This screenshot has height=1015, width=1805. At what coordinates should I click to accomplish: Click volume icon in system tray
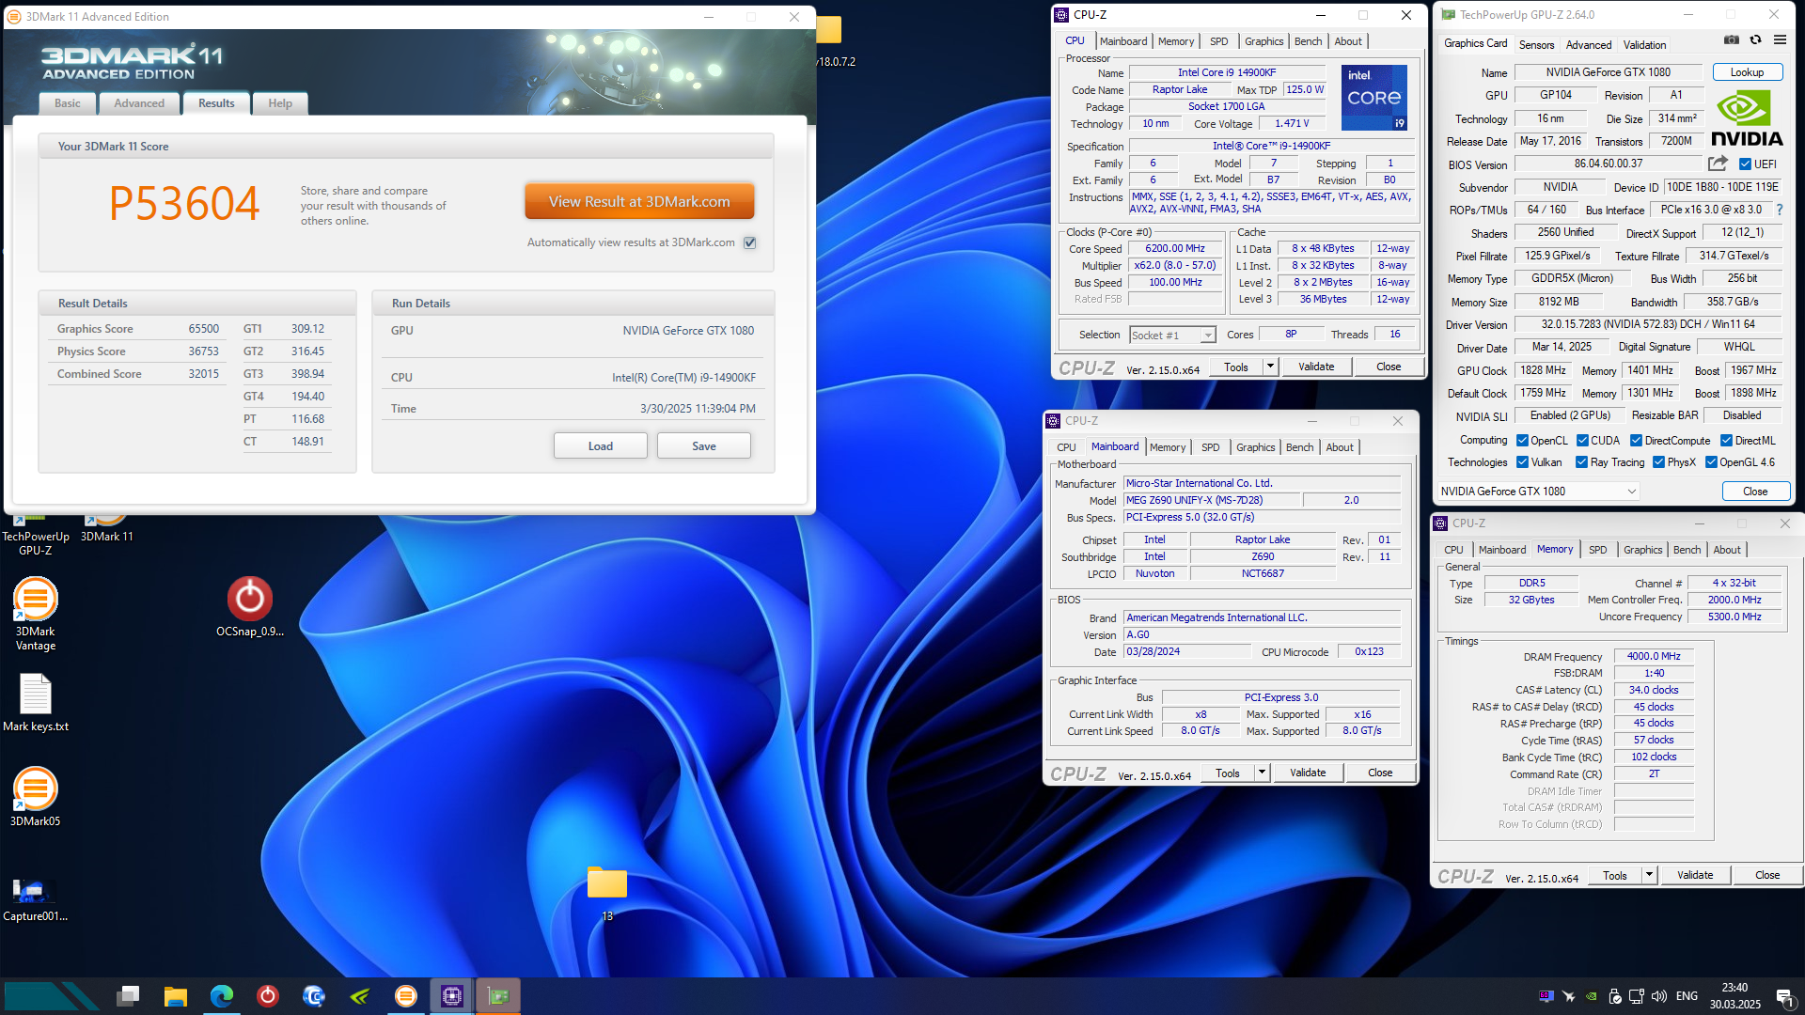[x=1659, y=996]
